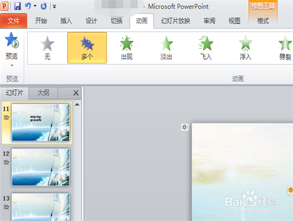Save the presentation with floppy disk icon
This screenshot has width=293, height=221.
(x=17, y=6)
